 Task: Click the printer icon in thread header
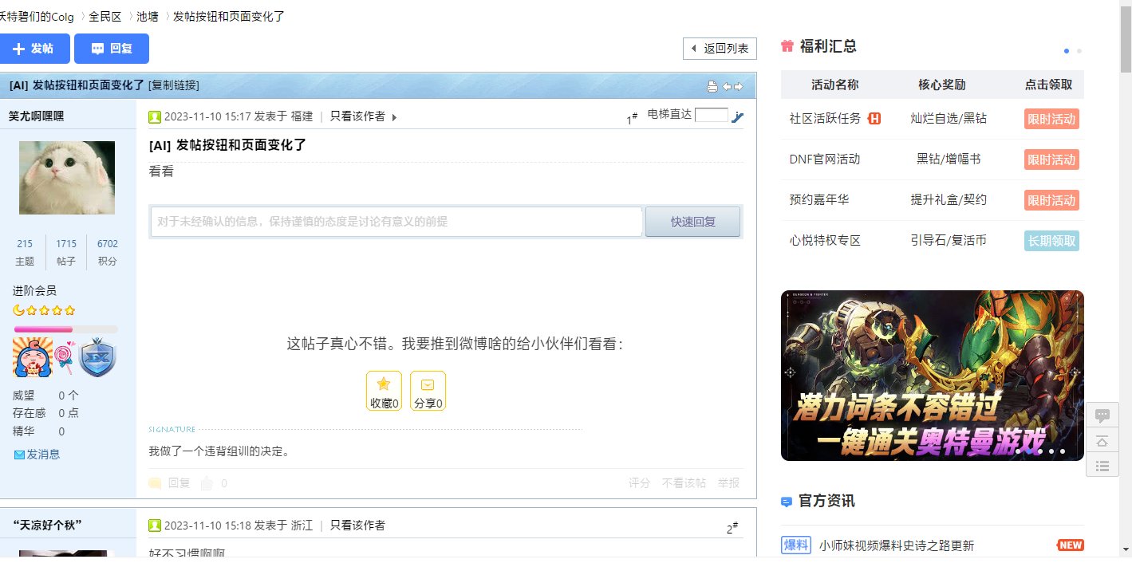[x=712, y=86]
